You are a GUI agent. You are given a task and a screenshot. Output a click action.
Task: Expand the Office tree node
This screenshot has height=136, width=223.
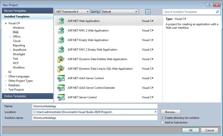tap(10, 37)
